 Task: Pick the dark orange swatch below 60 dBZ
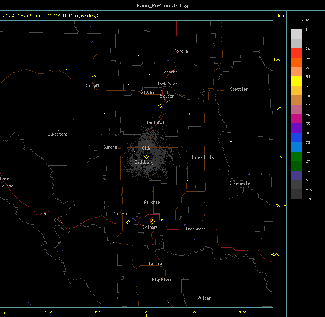click(x=296, y=62)
